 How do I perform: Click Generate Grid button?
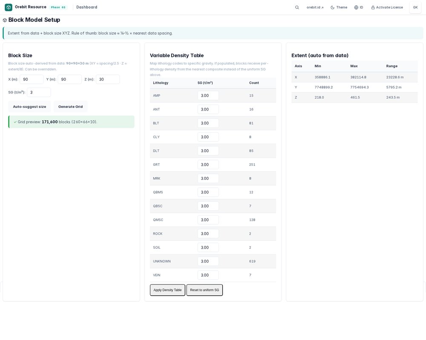pos(70,107)
